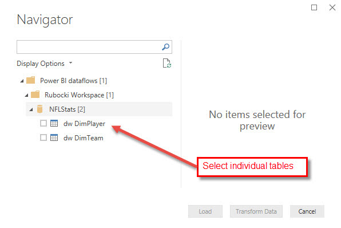
Task: Click the dw DimPlayer table icon
Action: tap(54, 123)
